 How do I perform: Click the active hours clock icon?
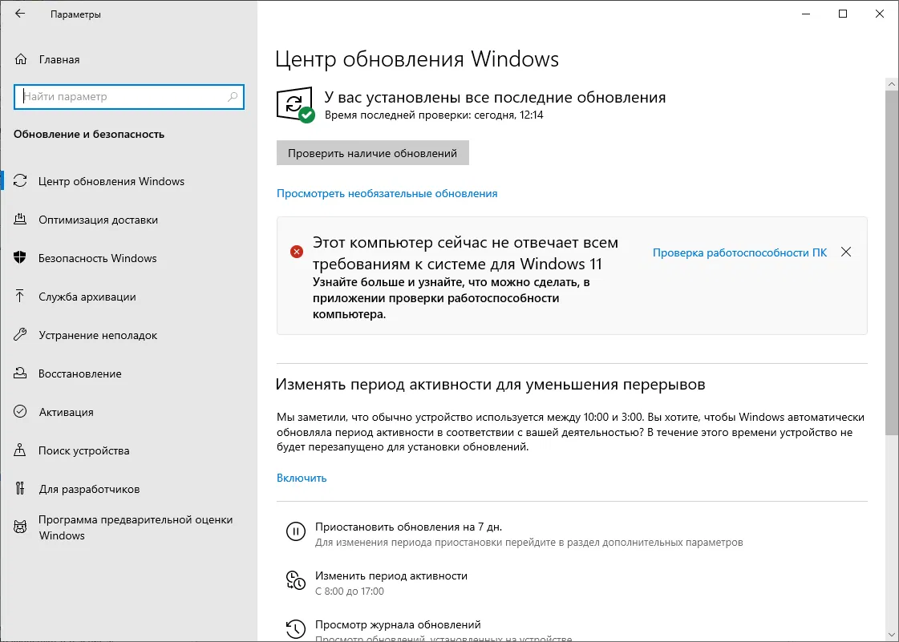pos(296,580)
